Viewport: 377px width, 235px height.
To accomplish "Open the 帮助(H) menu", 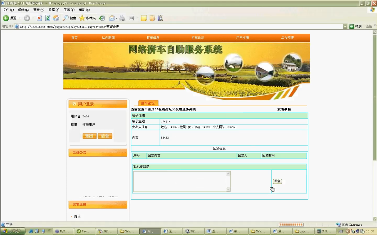I will (84, 10).
